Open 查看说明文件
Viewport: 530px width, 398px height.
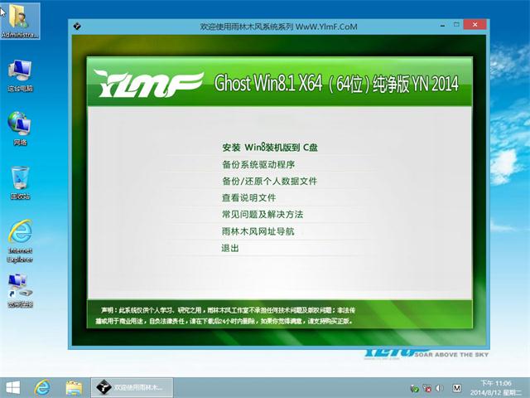click(x=248, y=198)
